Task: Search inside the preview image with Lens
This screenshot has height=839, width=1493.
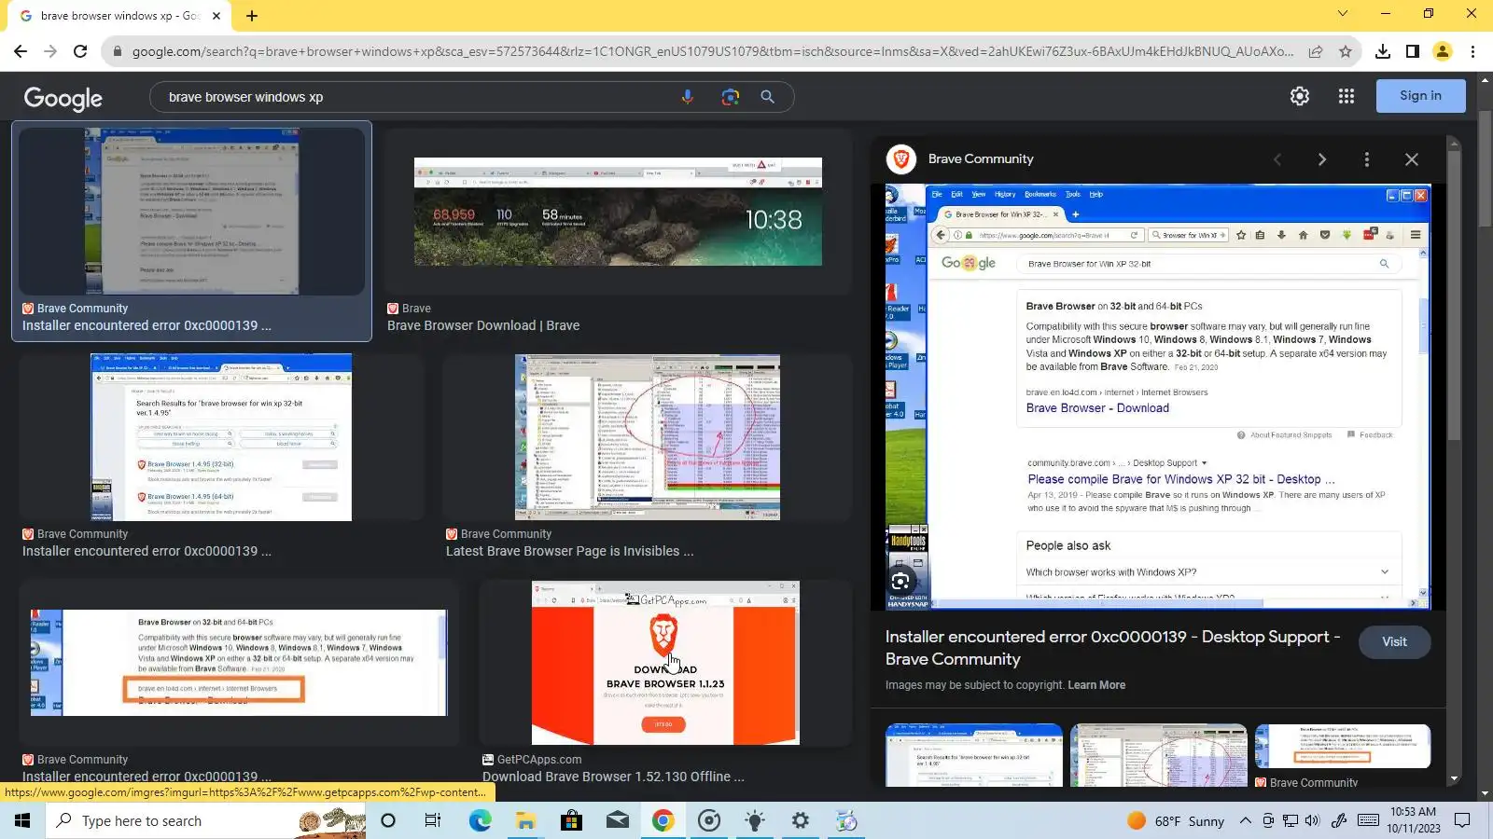Action: click(900, 582)
